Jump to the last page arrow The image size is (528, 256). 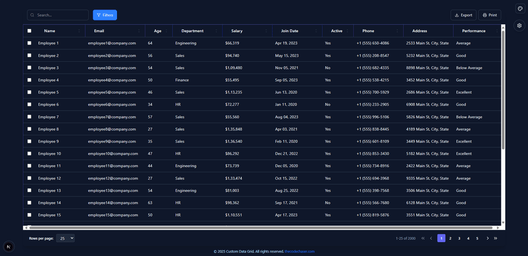[496, 238]
